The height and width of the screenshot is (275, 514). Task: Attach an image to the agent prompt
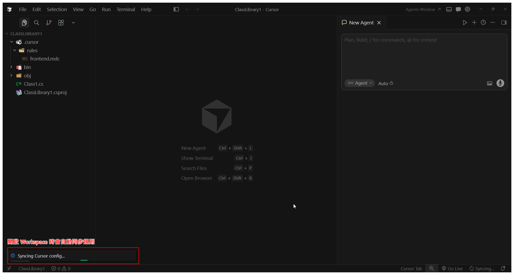[489, 83]
